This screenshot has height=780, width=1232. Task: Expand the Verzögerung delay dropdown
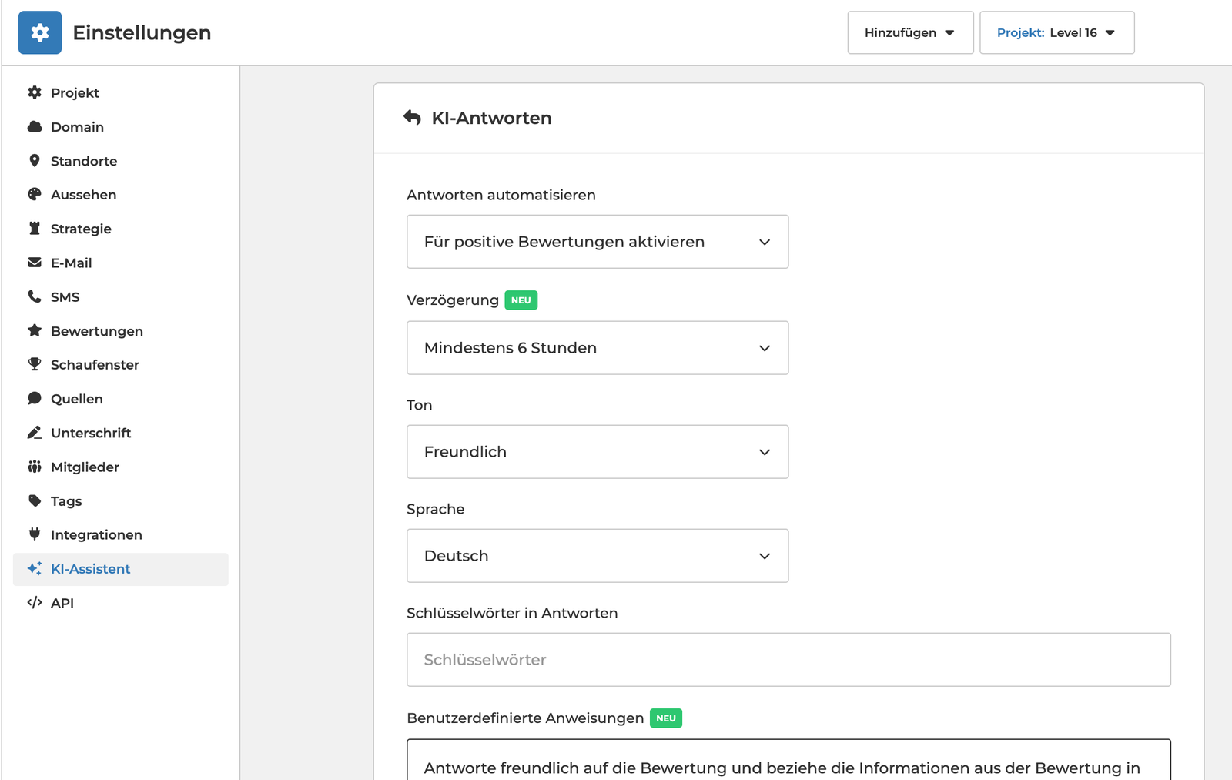coord(597,348)
